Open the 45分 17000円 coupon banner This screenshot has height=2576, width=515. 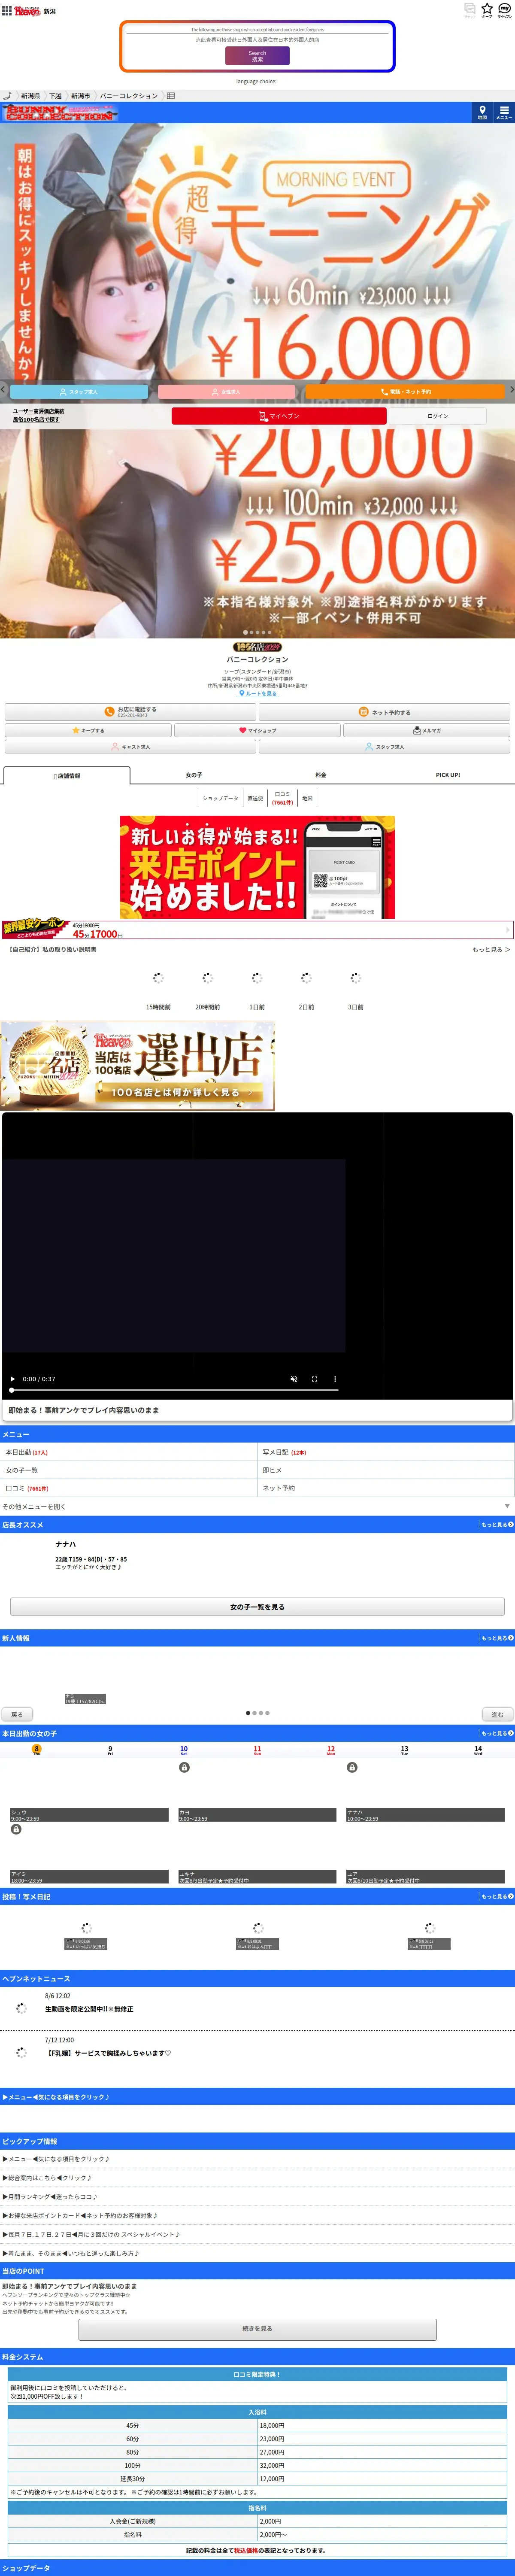click(257, 929)
